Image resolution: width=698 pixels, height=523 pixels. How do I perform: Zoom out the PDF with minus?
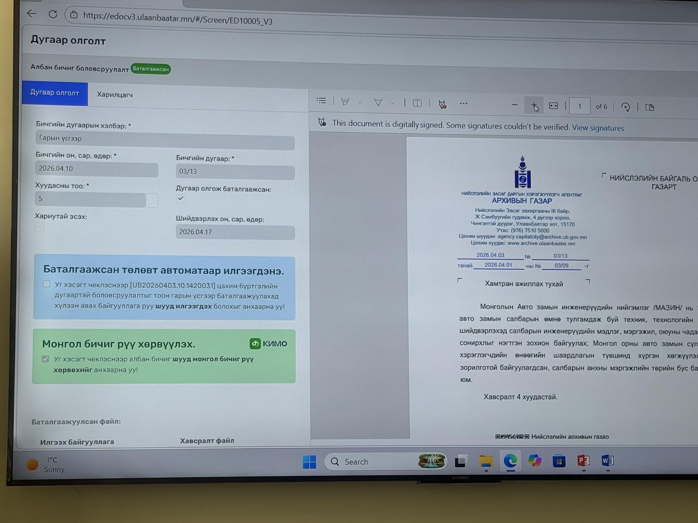pyautogui.click(x=515, y=105)
